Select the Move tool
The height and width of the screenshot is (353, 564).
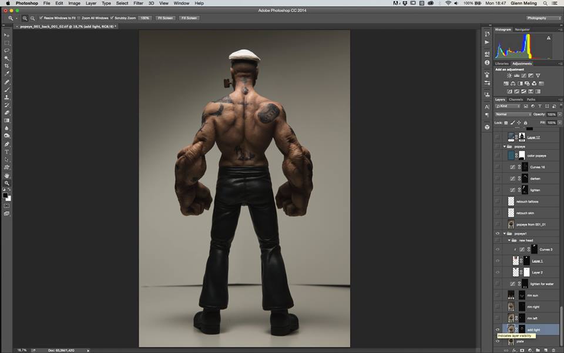coord(7,35)
